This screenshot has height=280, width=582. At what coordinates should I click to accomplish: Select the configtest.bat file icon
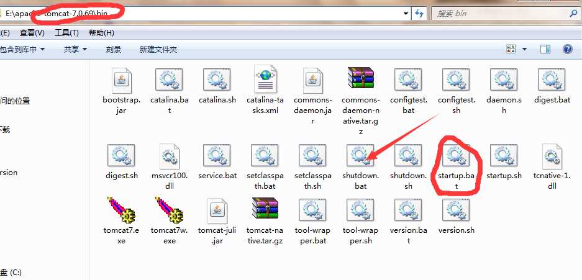coord(408,79)
